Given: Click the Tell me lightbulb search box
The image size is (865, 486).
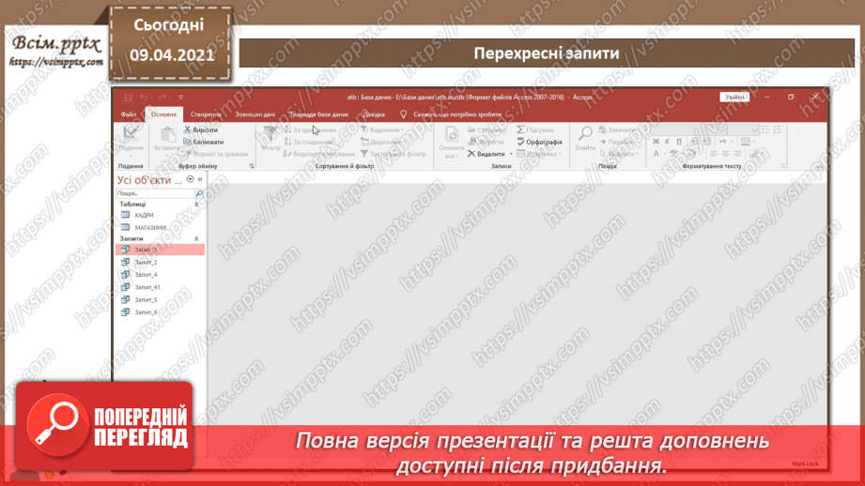Looking at the screenshot, I should pyautogui.click(x=451, y=114).
